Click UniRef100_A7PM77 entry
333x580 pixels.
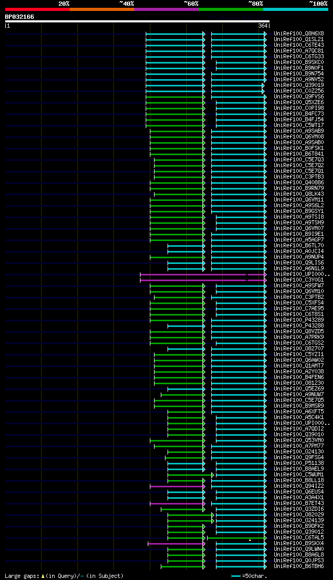click(299, 447)
